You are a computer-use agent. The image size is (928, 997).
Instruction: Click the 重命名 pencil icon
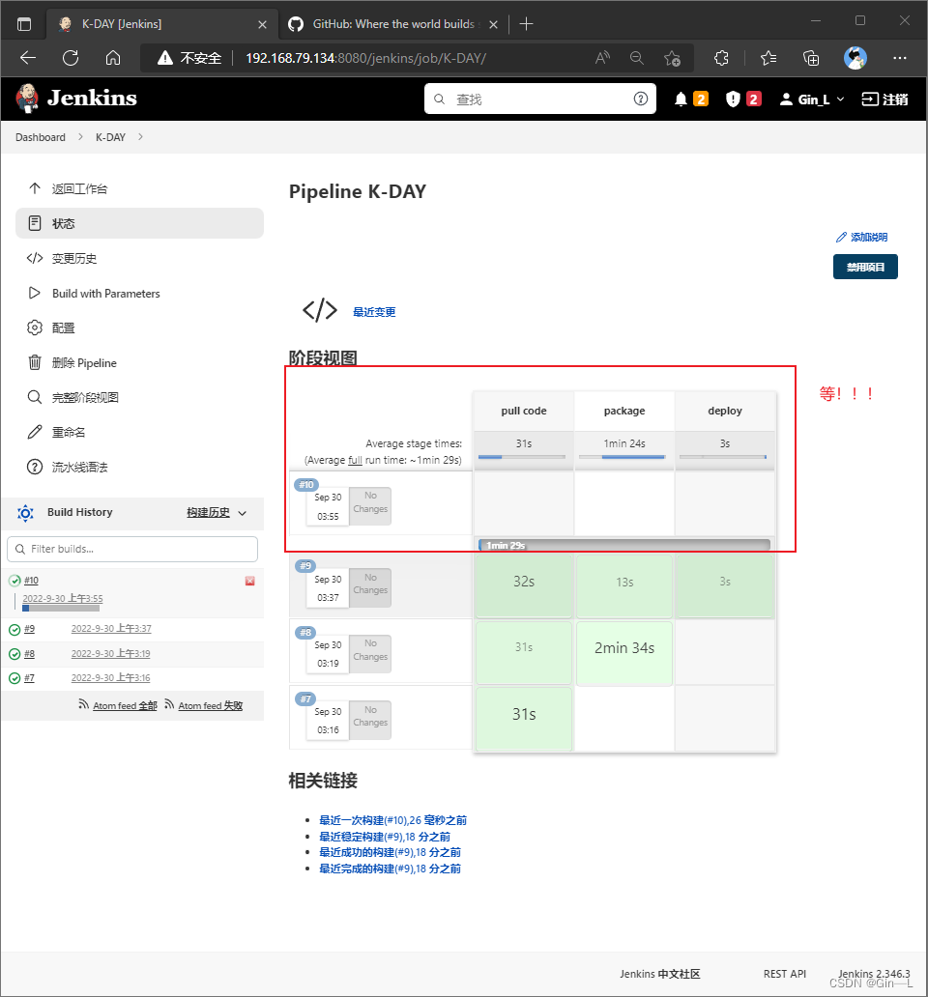tap(35, 433)
